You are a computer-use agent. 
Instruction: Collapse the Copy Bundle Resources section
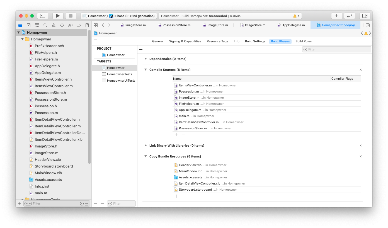click(x=145, y=156)
